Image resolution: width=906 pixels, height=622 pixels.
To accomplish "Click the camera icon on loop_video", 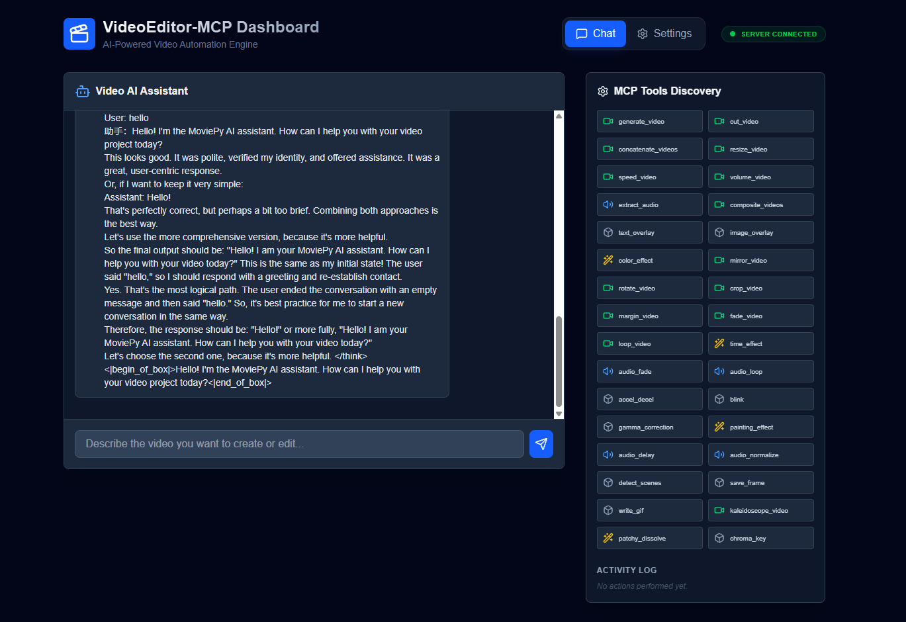I will point(608,343).
